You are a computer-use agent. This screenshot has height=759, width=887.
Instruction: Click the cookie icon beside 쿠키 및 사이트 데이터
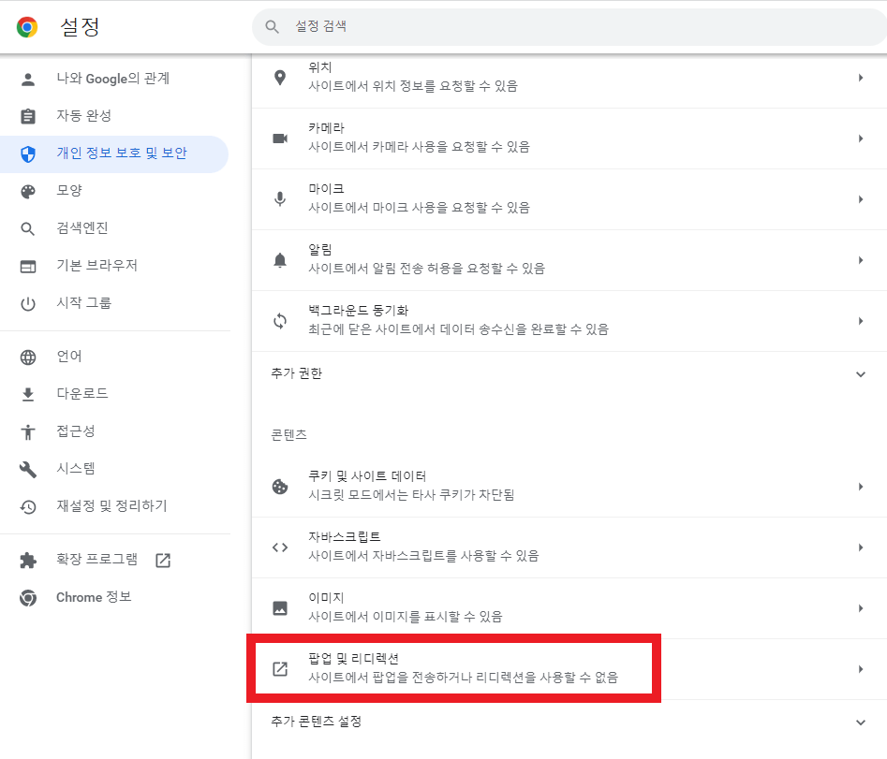(x=279, y=486)
